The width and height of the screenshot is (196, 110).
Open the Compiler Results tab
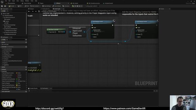click(33, 88)
